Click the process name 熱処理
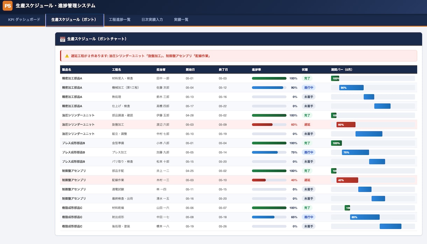427x244 pixels. [x=117, y=97]
